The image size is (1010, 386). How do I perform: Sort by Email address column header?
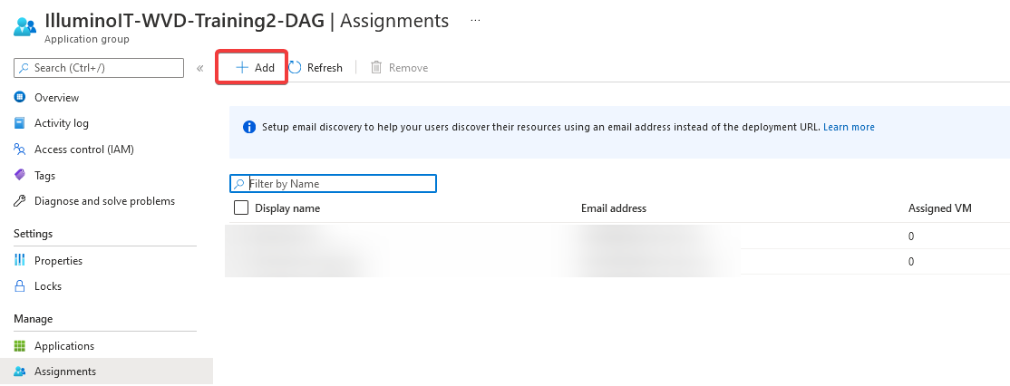click(x=613, y=208)
